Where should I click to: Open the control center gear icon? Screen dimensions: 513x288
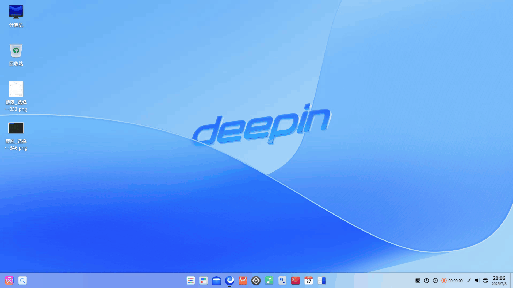point(256,281)
